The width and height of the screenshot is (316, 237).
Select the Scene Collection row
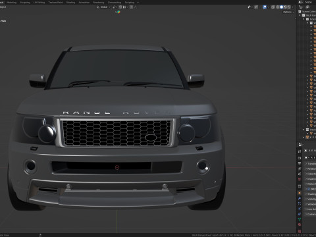pyautogui.click(x=307, y=11)
